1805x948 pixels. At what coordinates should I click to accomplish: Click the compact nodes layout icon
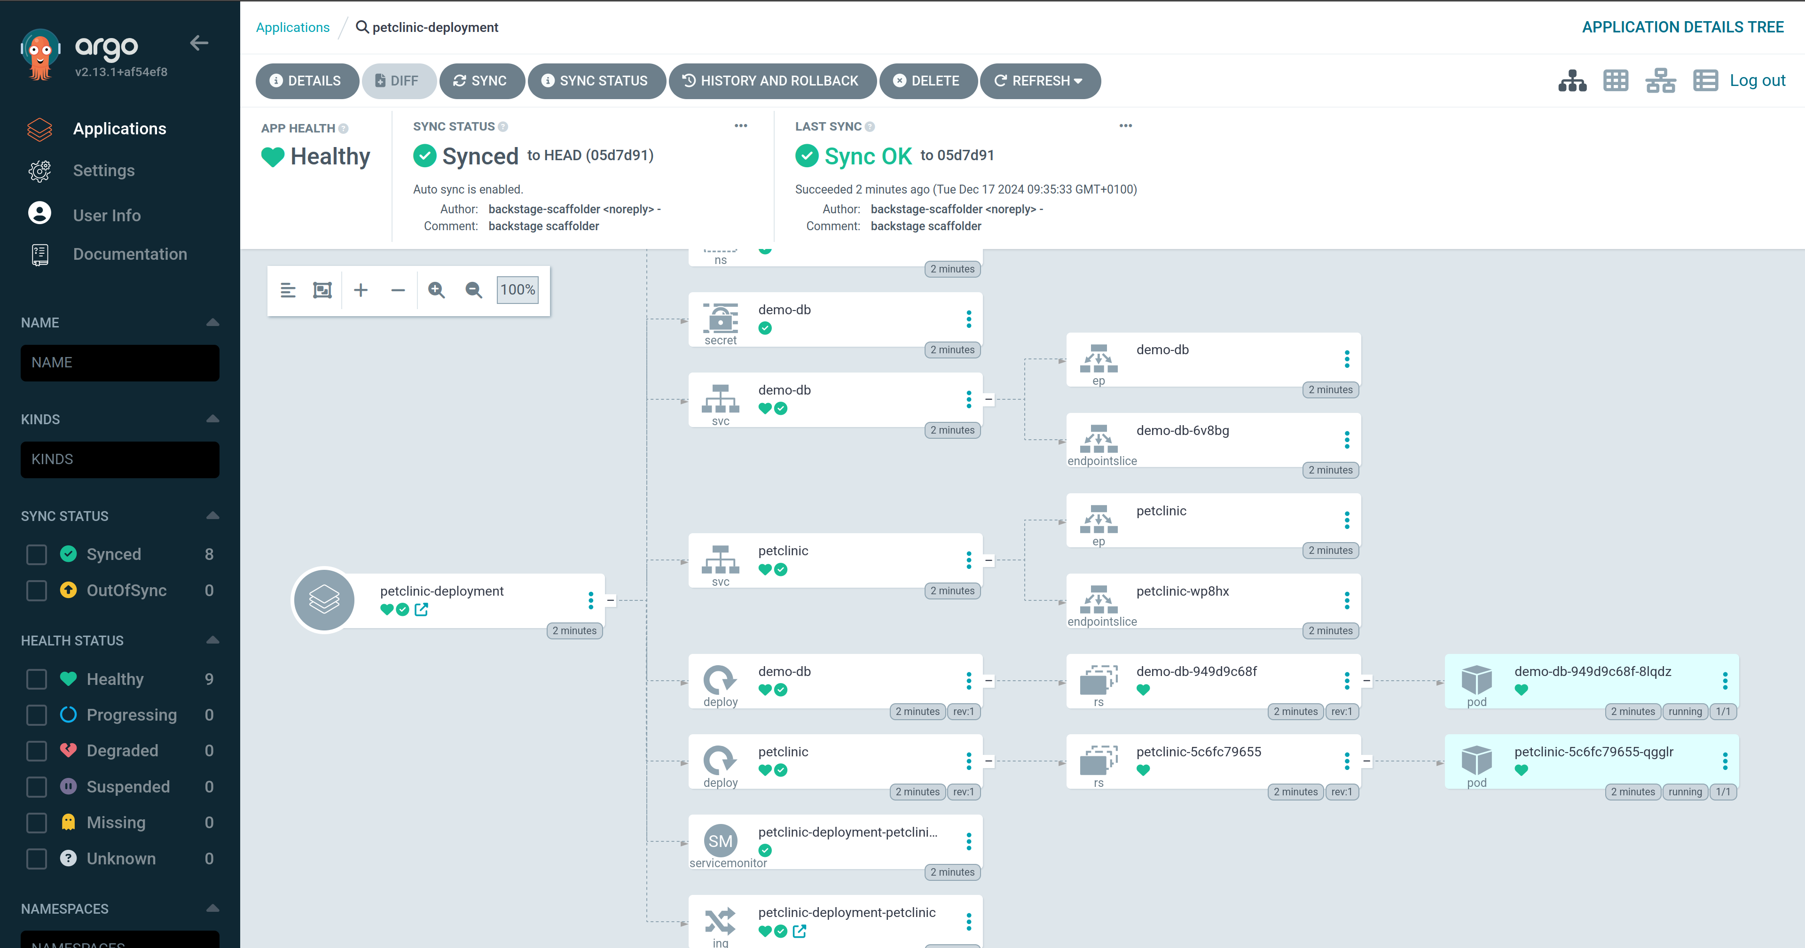point(287,290)
